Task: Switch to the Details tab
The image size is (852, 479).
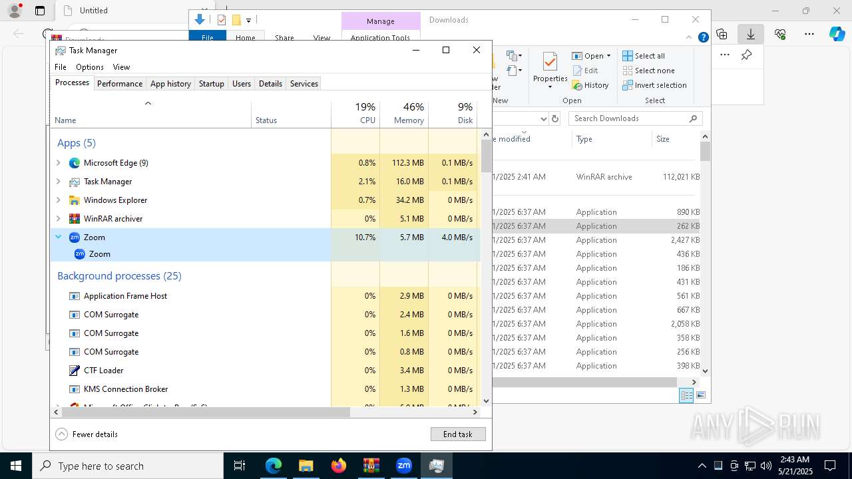Action: tap(270, 84)
